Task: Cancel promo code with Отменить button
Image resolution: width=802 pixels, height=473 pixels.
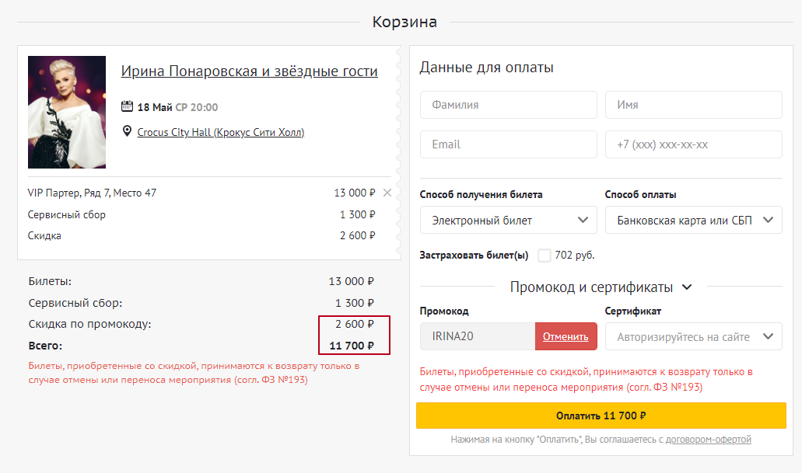Action: (x=566, y=336)
